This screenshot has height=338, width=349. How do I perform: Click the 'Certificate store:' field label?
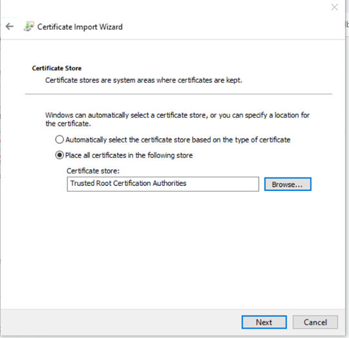[x=93, y=171]
